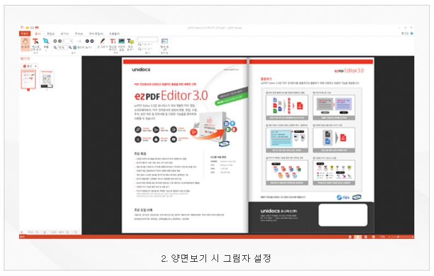Open the View ribbon tab
Viewport: 434px width, 276px height.
(x=64, y=33)
